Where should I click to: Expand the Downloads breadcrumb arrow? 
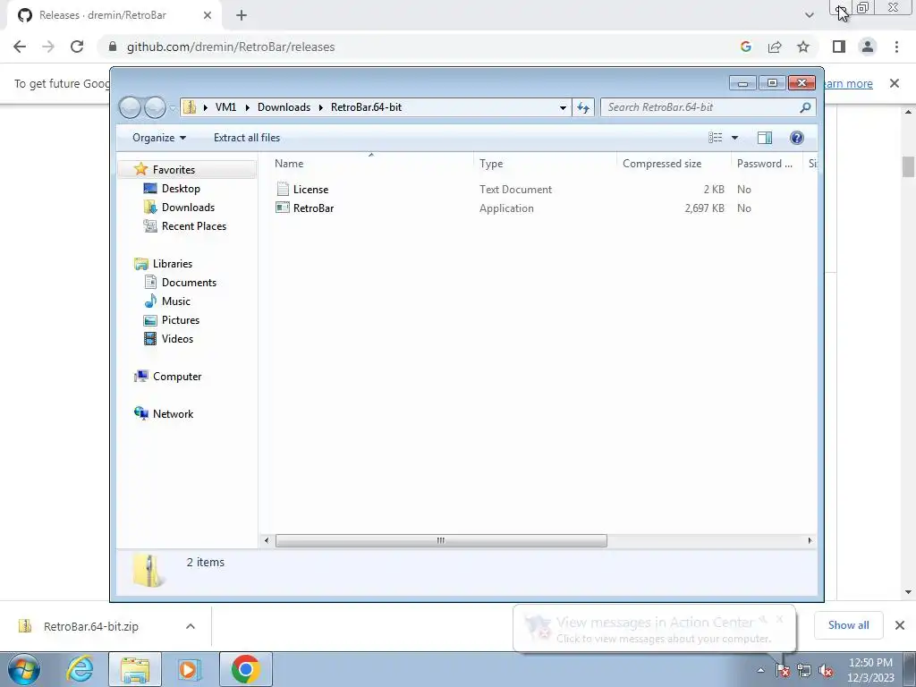pos(321,107)
